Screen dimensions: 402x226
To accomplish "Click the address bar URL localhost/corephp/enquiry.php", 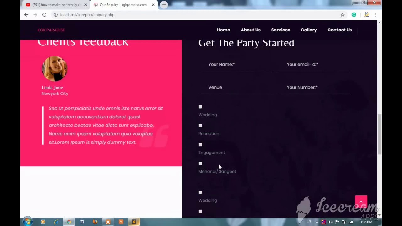I will 87,15.
